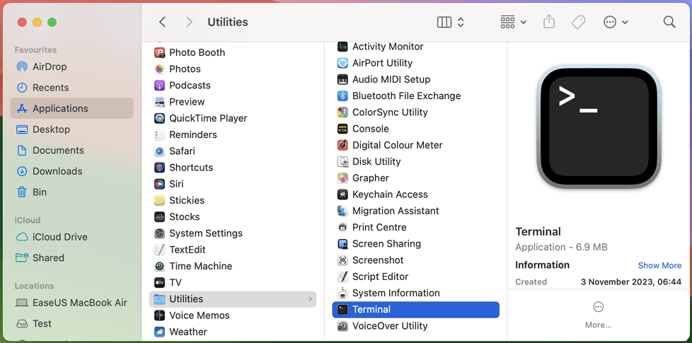Select the Screenshot utility icon
692x343 pixels.
[x=342, y=260]
